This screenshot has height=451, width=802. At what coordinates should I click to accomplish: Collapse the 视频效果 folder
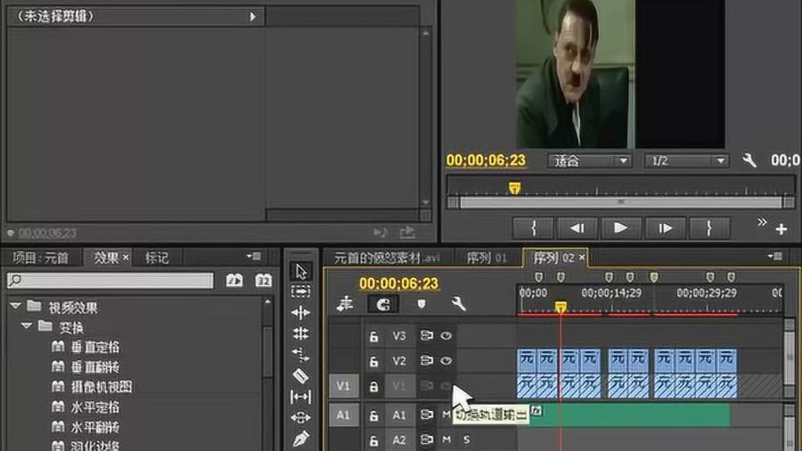(15, 307)
